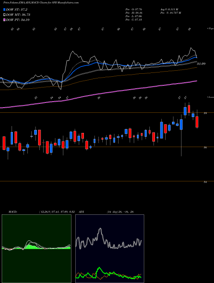
Task: Click the 'Pre V: 18.737 M' value
Action: [x=171, y=13]
